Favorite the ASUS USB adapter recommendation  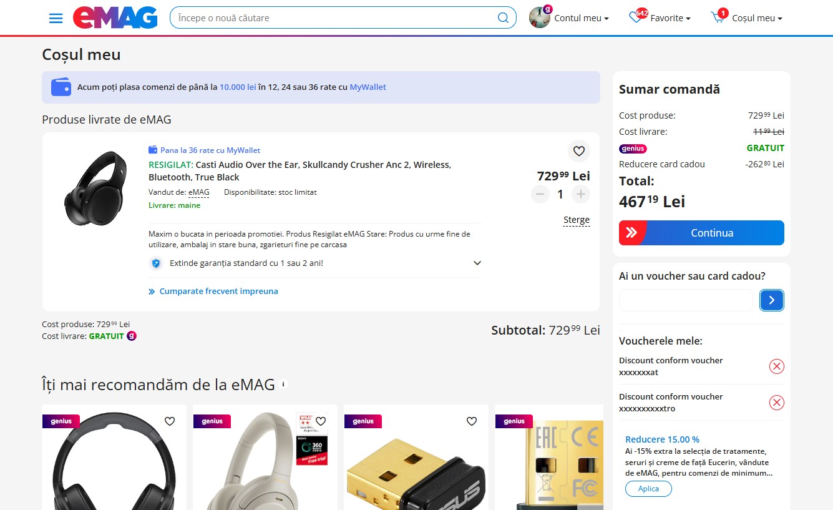[x=472, y=421]
